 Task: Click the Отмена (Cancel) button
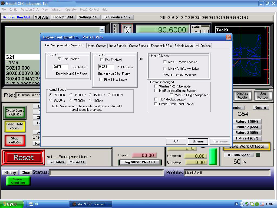click(x=198, y=141)
